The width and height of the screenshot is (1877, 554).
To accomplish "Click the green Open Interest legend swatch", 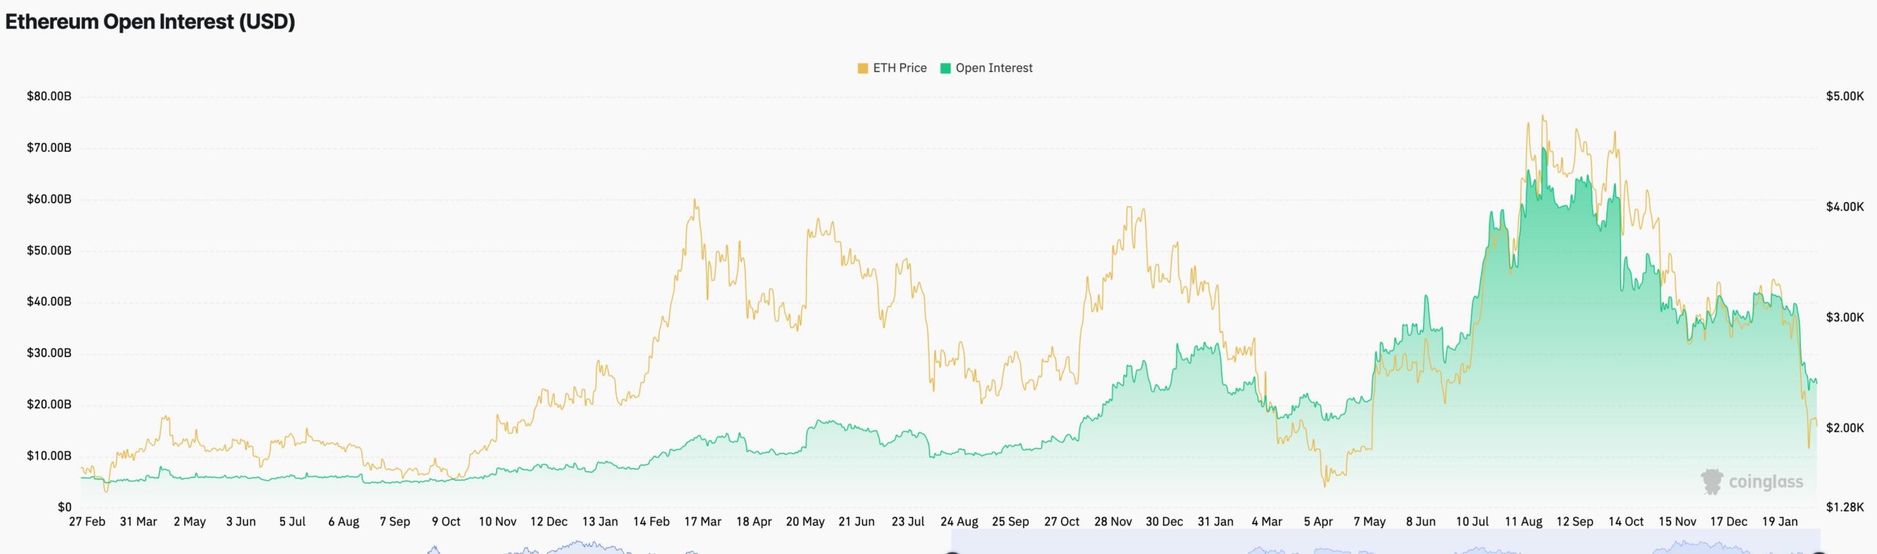I will (945, 68).
